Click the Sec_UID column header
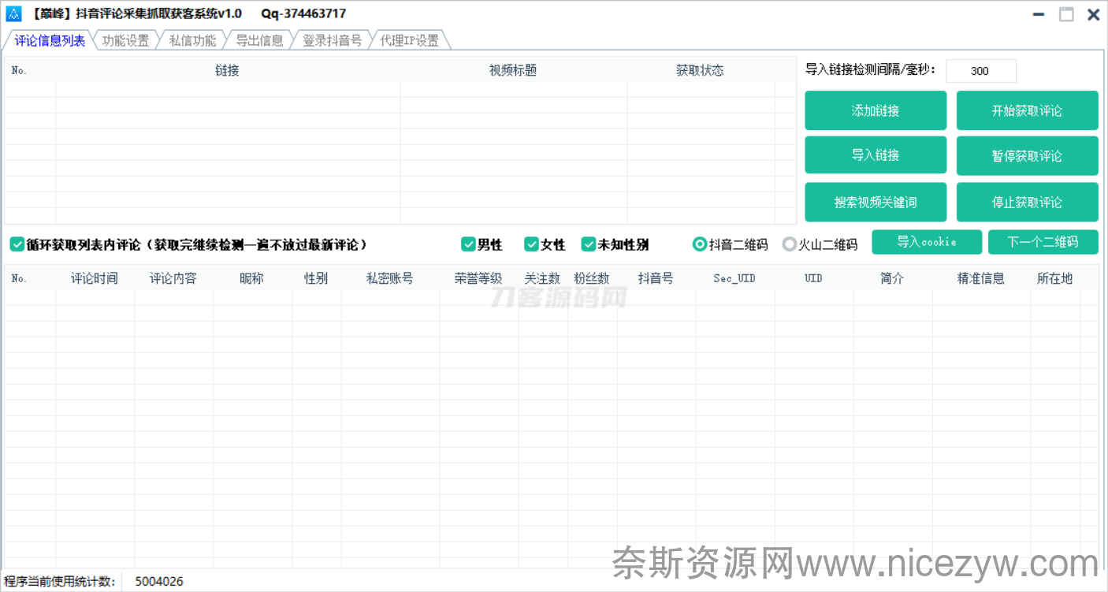Screen dimensions: 1108x592 click(734, 278)
